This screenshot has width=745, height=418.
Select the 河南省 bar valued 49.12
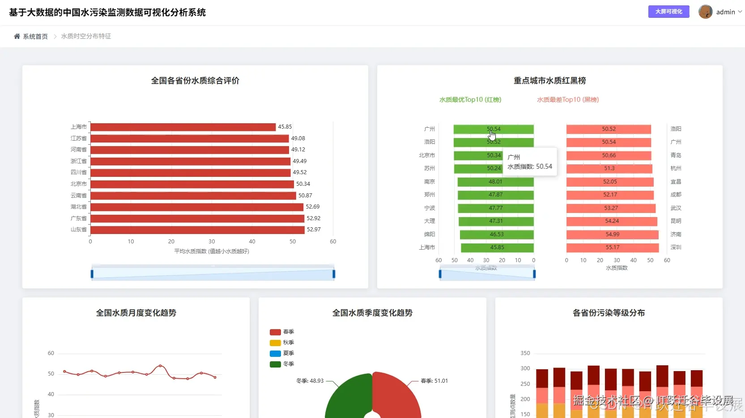coord(190,150)
